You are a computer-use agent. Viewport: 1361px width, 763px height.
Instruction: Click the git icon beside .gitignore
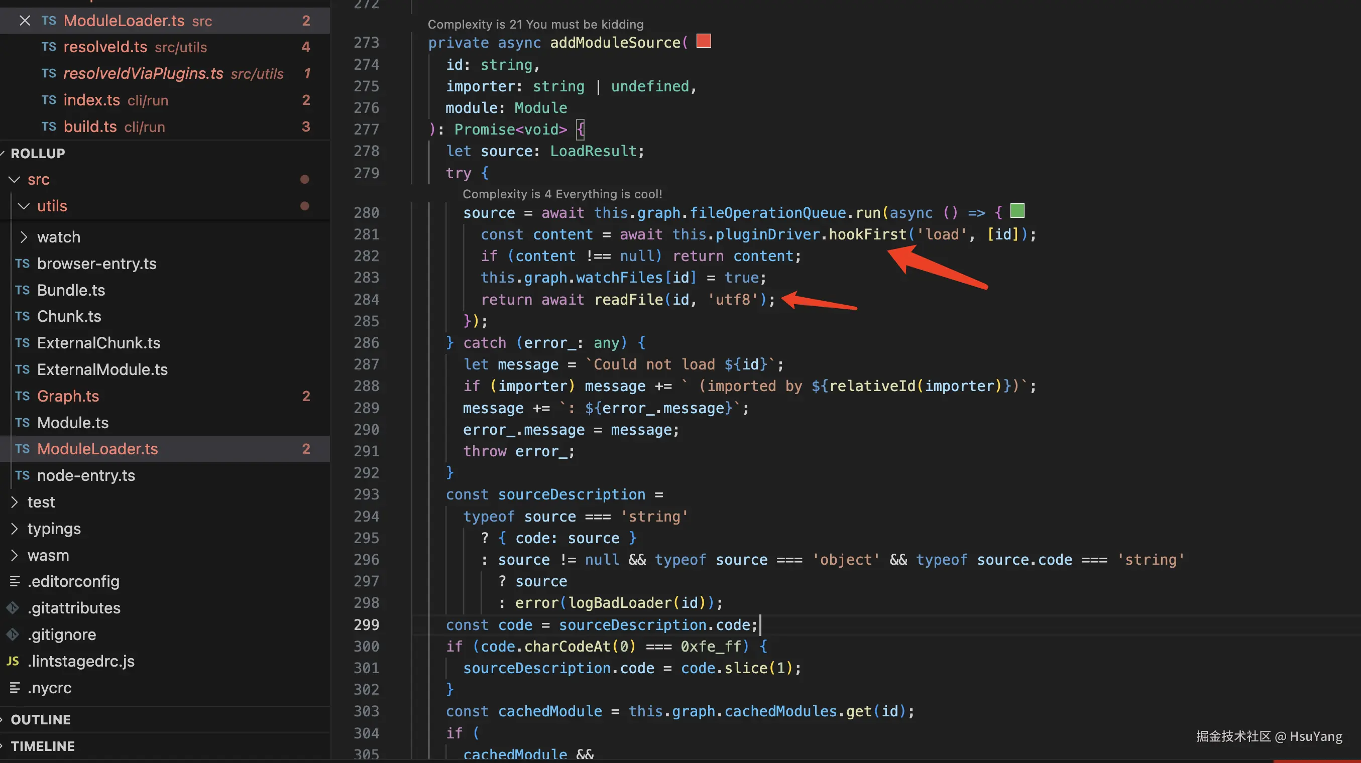13,634
